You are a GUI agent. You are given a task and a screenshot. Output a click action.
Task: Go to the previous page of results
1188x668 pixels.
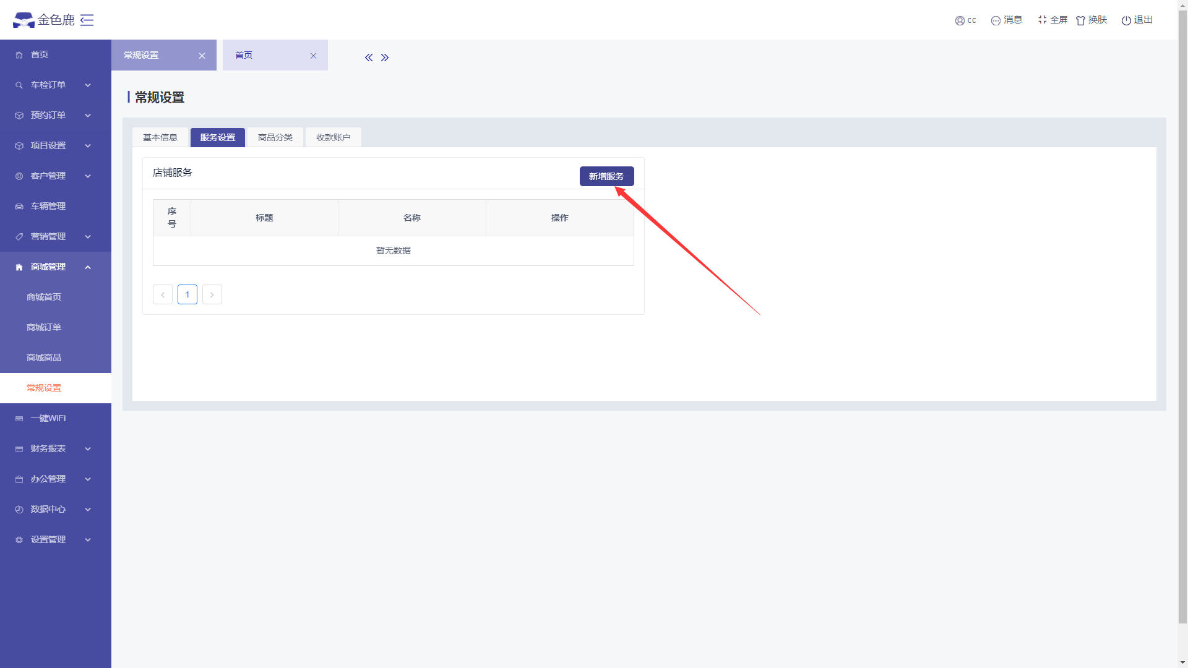(163, 294)
